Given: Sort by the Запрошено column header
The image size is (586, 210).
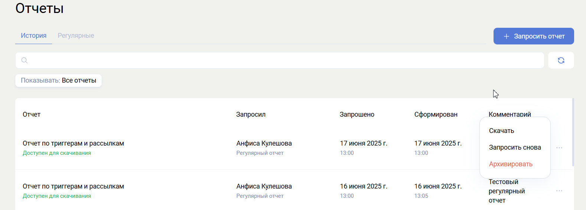Looking at the screenshot, I should point(357,114).
